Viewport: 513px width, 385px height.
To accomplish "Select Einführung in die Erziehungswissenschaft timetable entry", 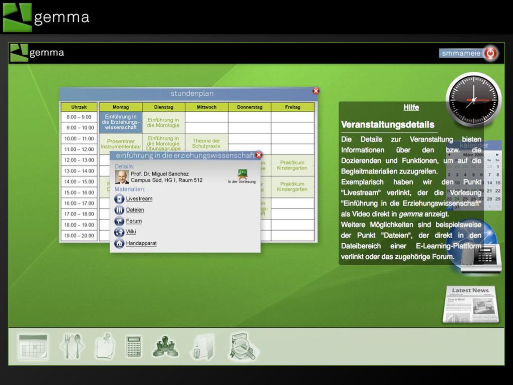I will coord(121,122).
